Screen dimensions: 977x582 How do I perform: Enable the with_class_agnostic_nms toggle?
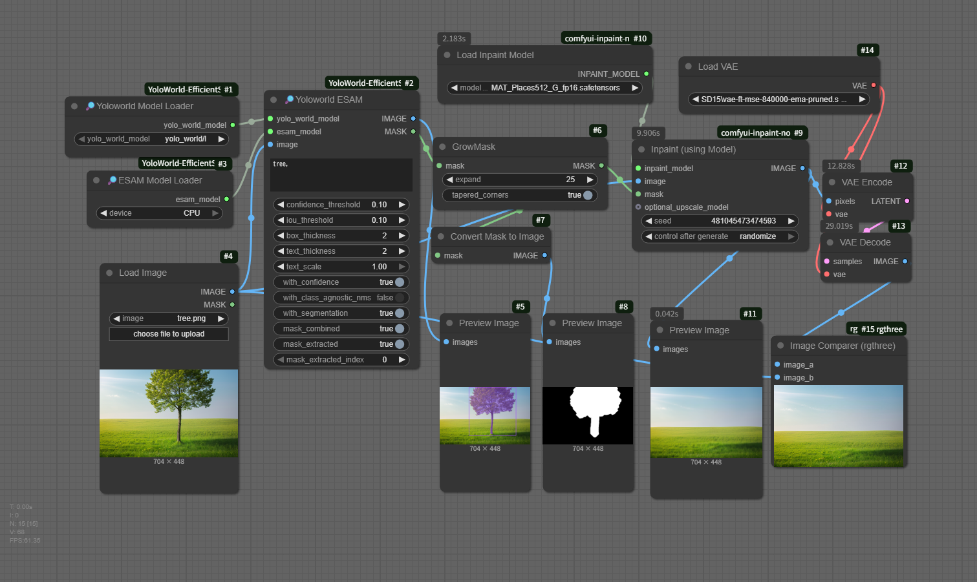(x=399, y=298)
